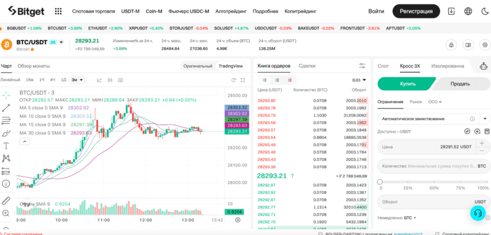Open the price alert bell icon
Viewport: 491px width, 235px height.
(451, 45)
